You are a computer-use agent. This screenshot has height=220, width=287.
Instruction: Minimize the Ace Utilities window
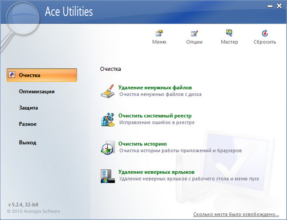click(270, 6)
